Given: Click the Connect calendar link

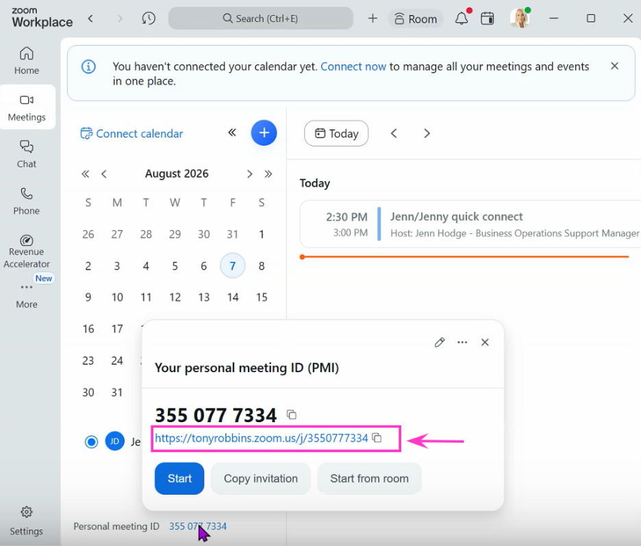Looking at the screenshot, I should pyautogui.click(x=131, y=133).
